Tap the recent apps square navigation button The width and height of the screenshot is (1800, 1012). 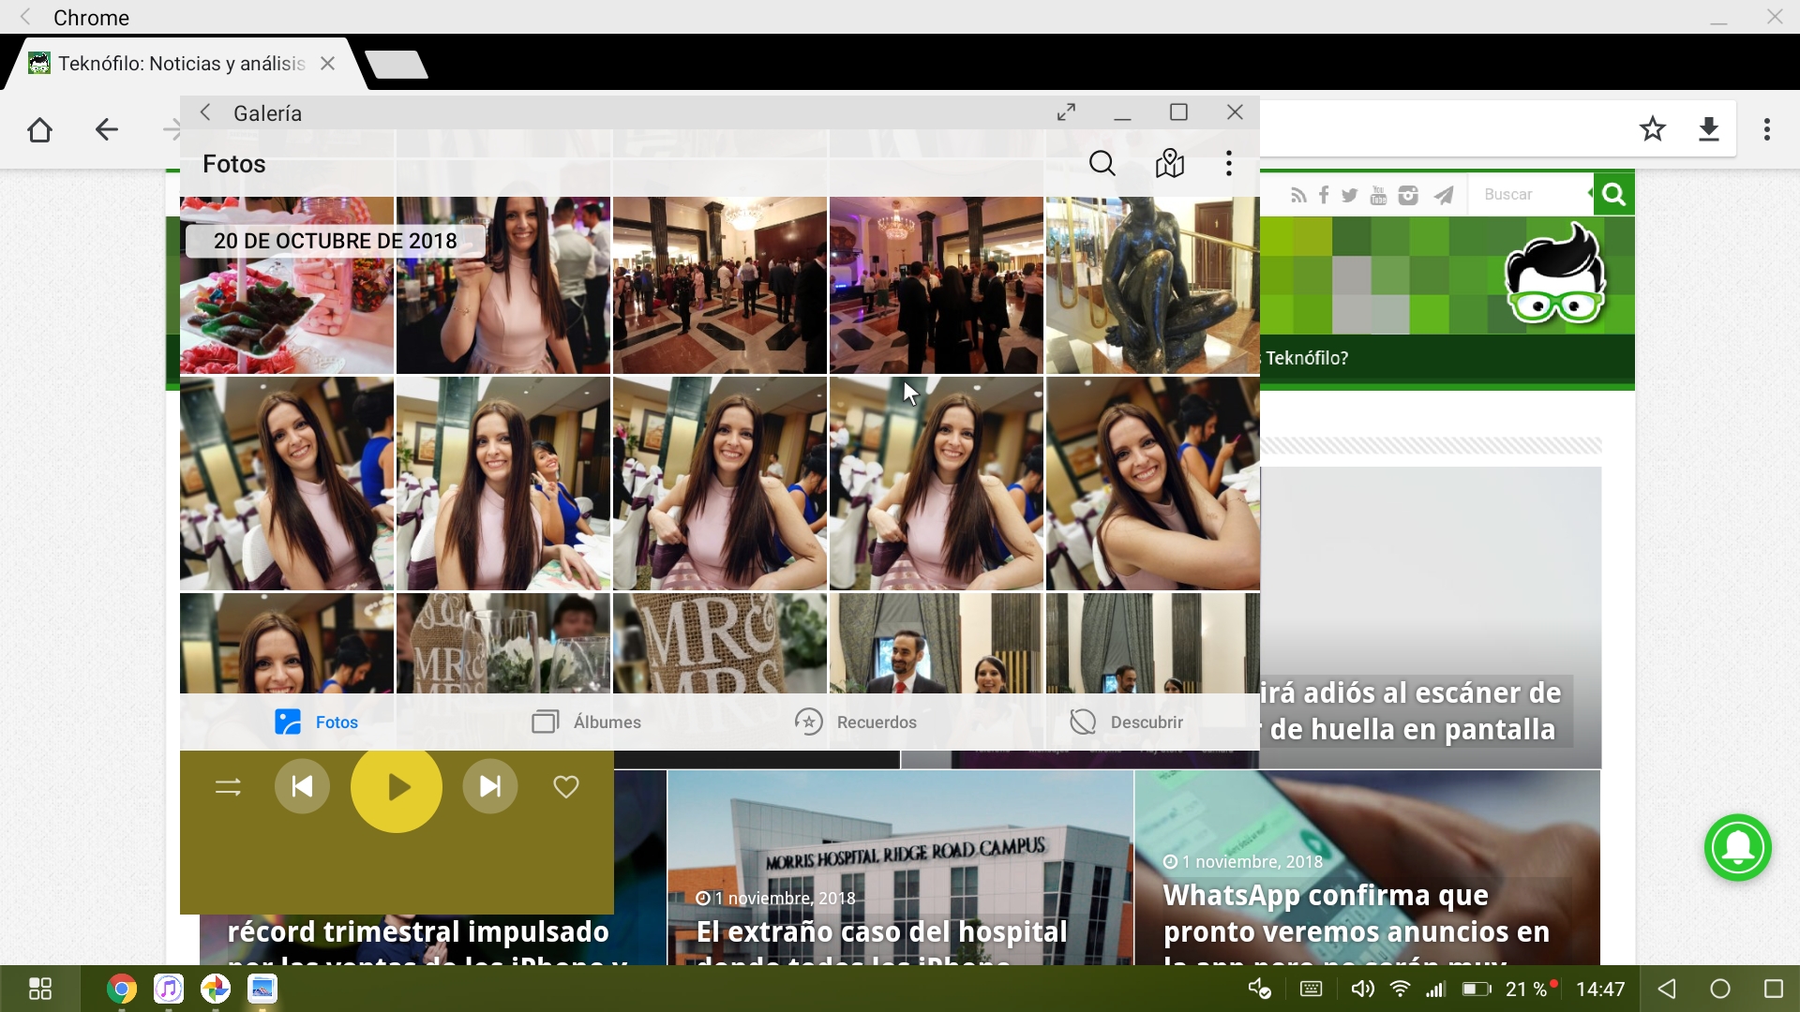pyautogui.click(x=1774, y=989)
